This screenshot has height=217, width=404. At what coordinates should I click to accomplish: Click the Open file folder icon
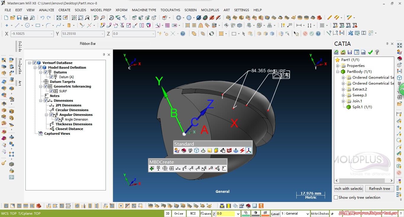coord(13,18)
